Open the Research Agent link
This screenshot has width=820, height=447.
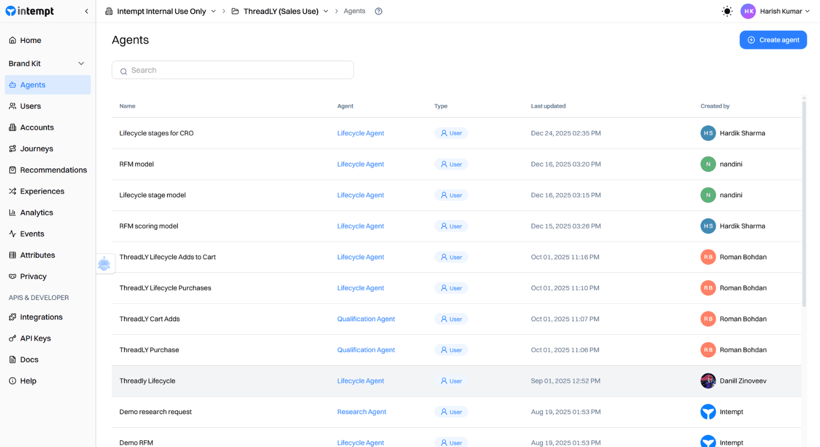[x=361, y=412]
